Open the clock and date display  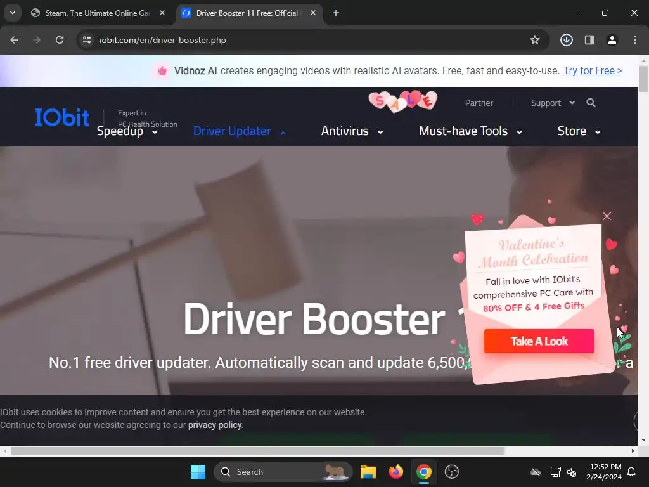(604, 472)
